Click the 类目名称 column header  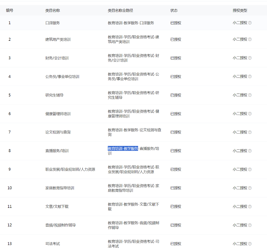coord(53,10)
